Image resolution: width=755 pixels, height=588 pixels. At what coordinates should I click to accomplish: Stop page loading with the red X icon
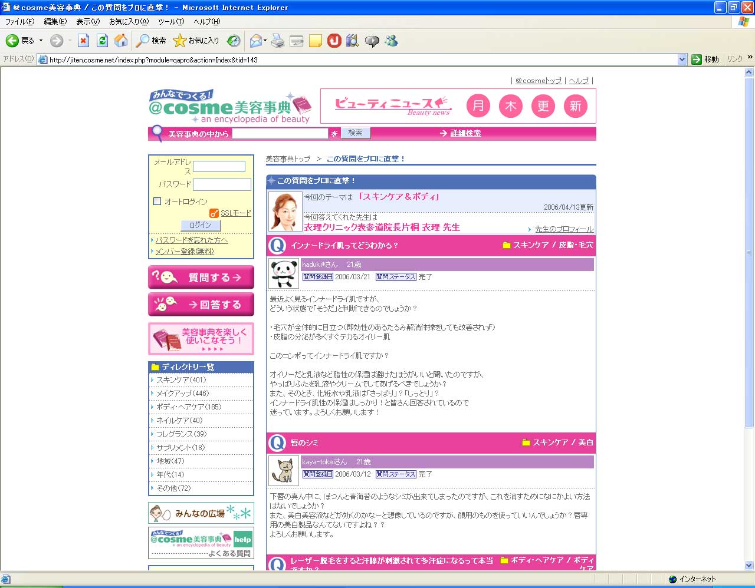(84, 41)
